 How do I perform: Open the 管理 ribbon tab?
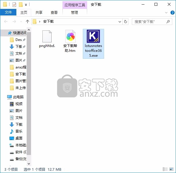[75, 12]
